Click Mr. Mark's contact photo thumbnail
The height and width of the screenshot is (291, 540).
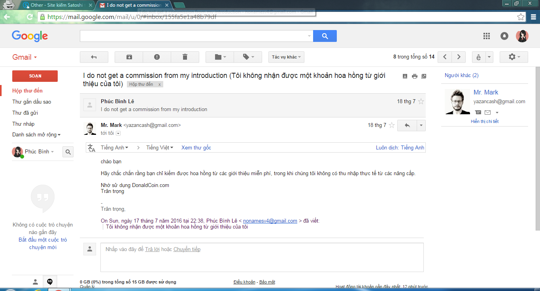point(457,102)
